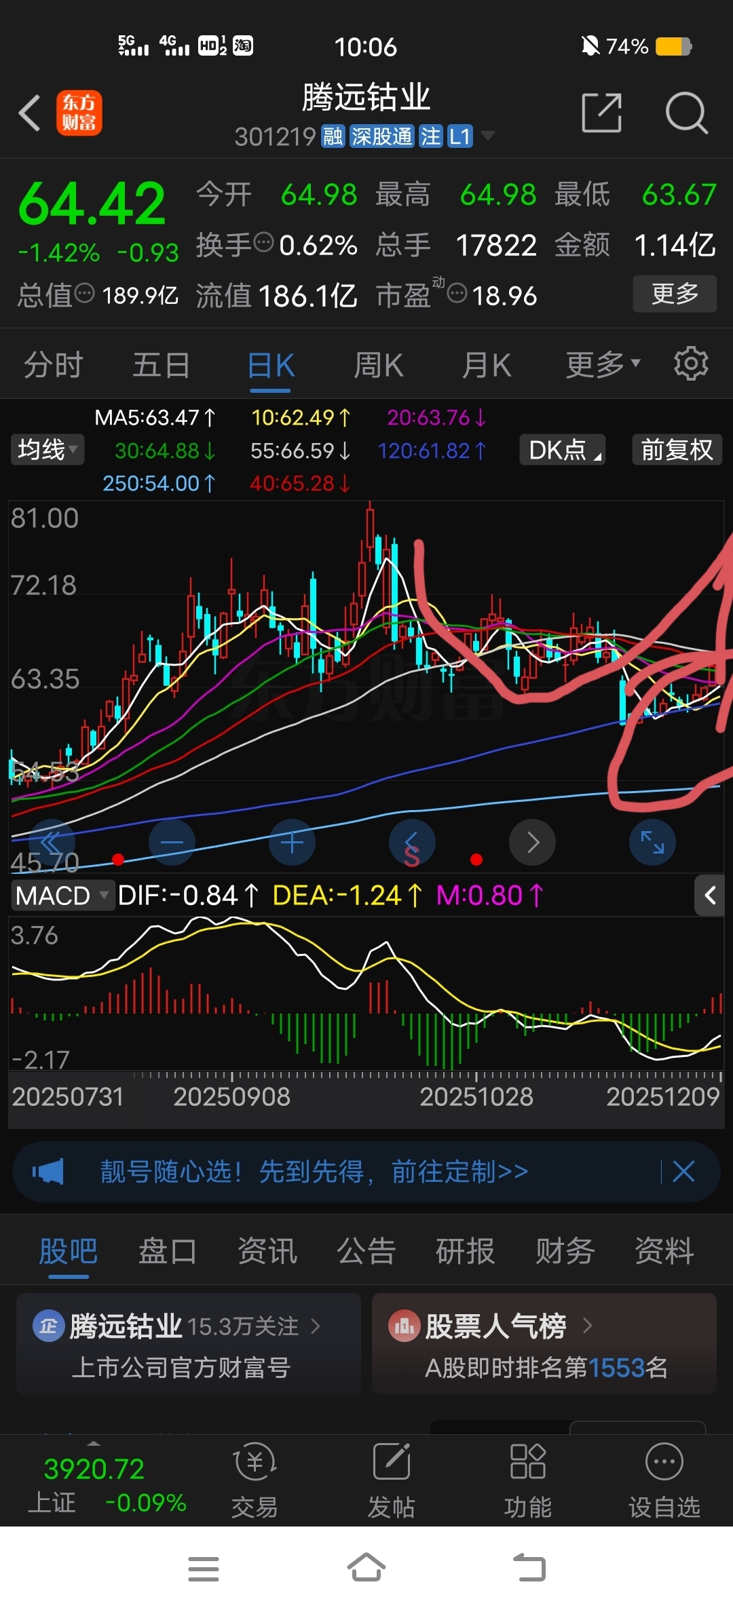Open the 均线 indicator dropdown
The height and width of the screenshot is (1612, 733).
(48, 449)
